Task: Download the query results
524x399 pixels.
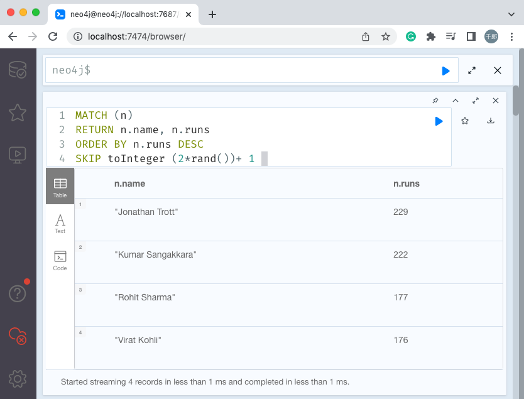Action: tap(491, 121)
